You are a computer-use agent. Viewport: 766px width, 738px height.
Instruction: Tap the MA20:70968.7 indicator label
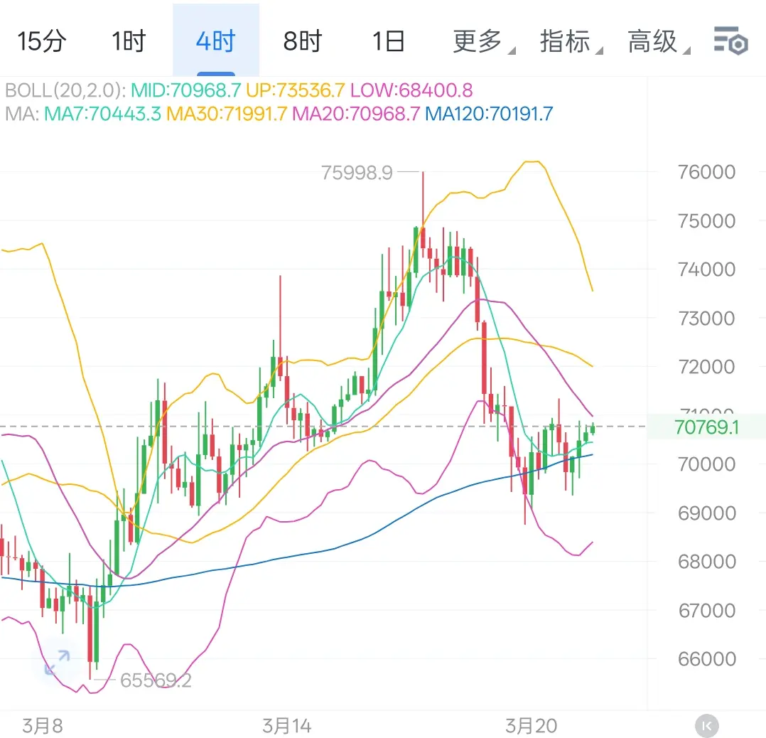tap(356, 114)
